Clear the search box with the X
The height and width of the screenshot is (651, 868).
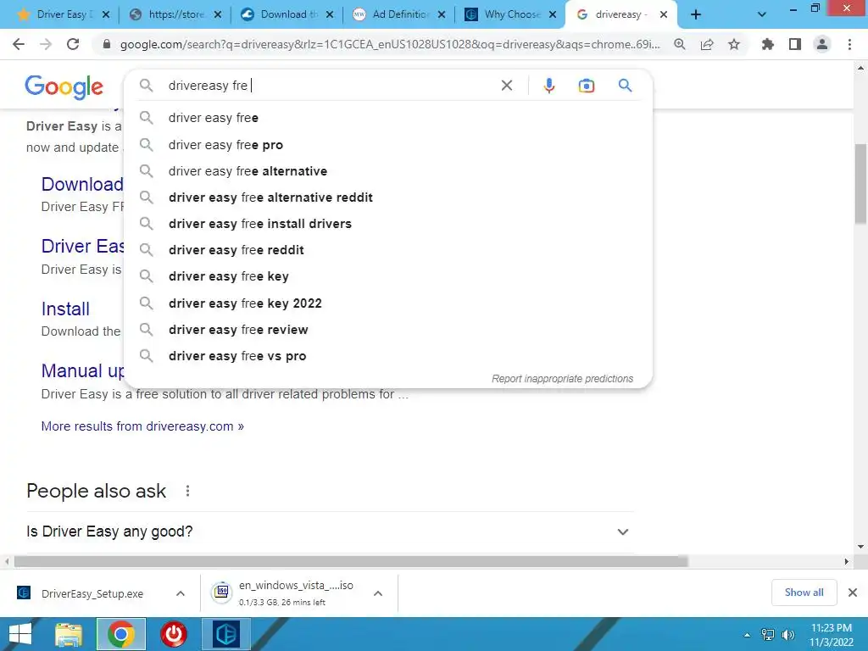[x=507, y=86]
